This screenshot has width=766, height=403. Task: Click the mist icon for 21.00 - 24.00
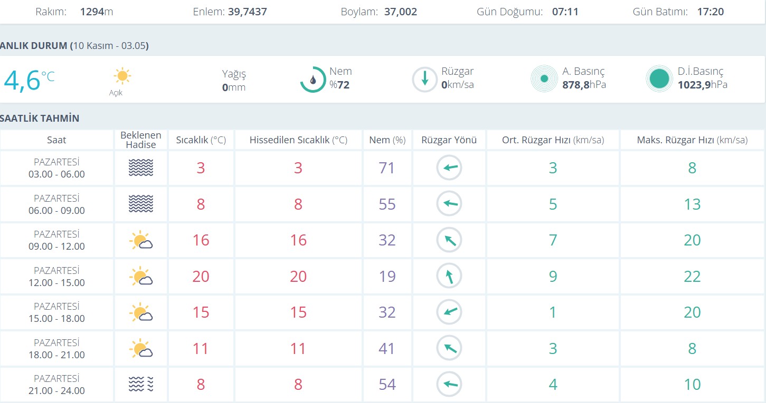click(x=140, y=385)
